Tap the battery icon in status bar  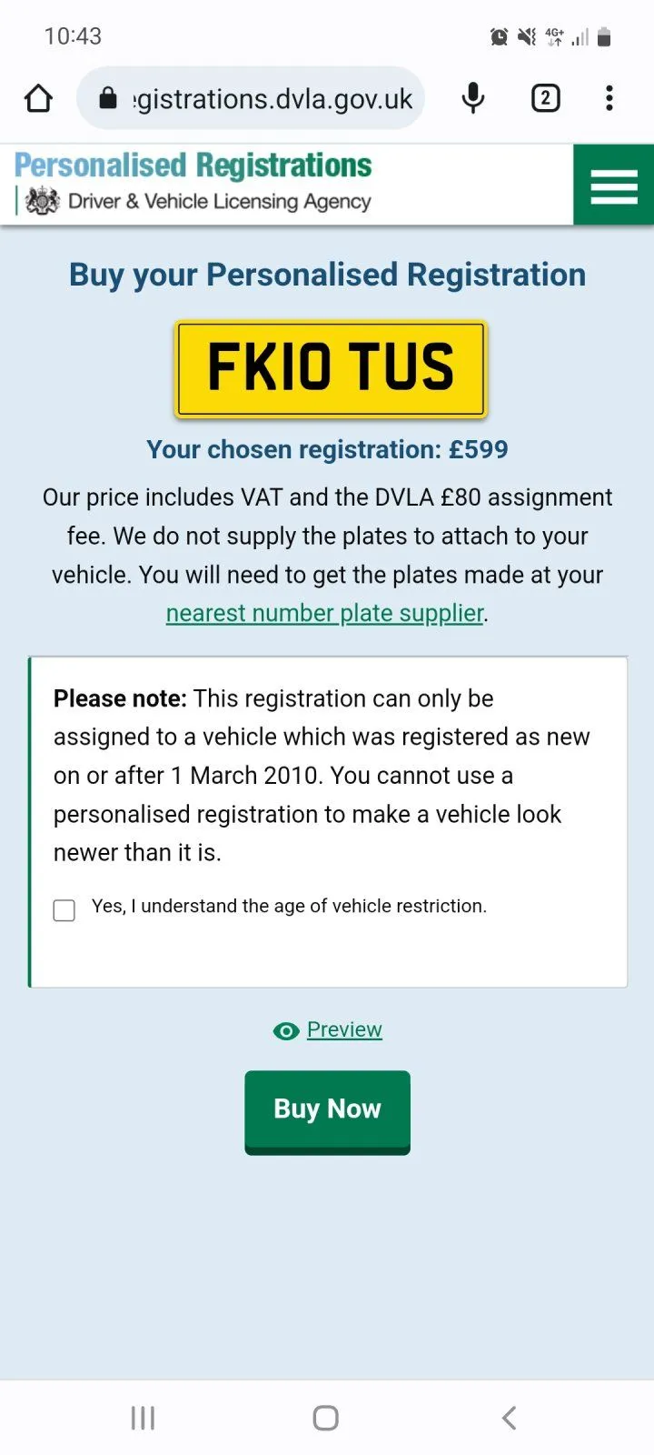coord(604,37)
